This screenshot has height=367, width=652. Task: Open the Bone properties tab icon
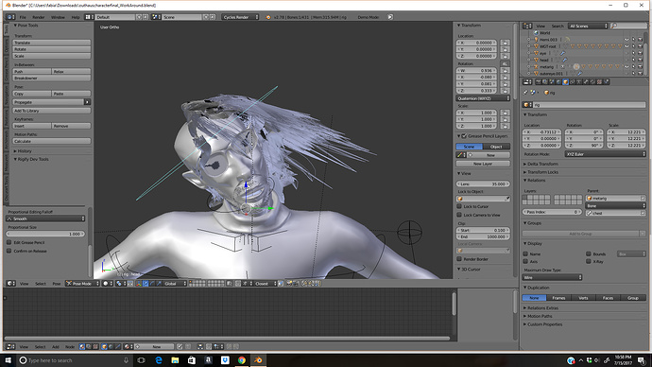click(586, 82)
